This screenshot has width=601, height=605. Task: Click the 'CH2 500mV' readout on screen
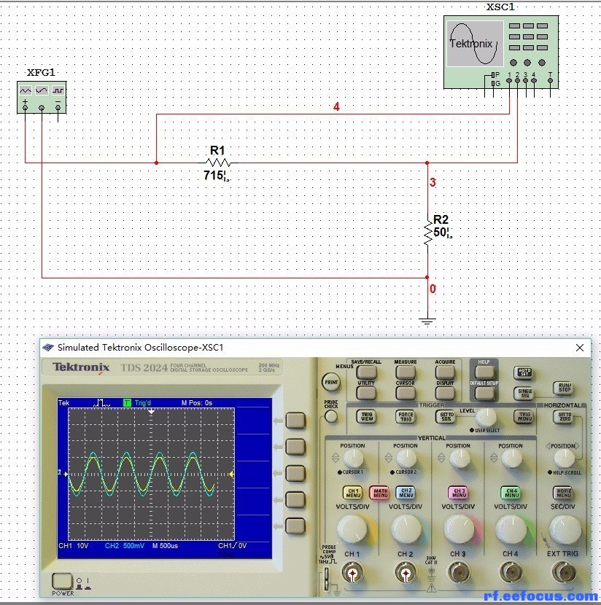tap(124, 545)
